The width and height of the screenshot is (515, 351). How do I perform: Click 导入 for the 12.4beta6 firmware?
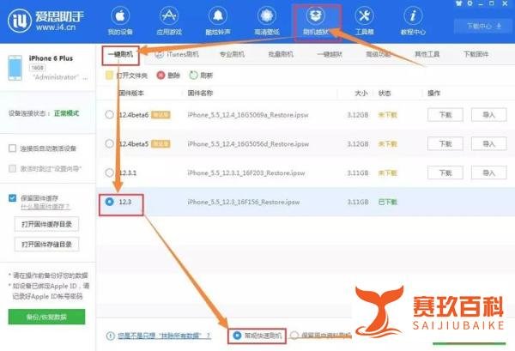(488, 115)
